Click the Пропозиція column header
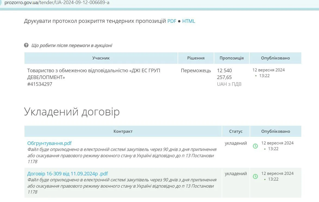This screenshot has height=202, width=319. click(x=231, y=58)
